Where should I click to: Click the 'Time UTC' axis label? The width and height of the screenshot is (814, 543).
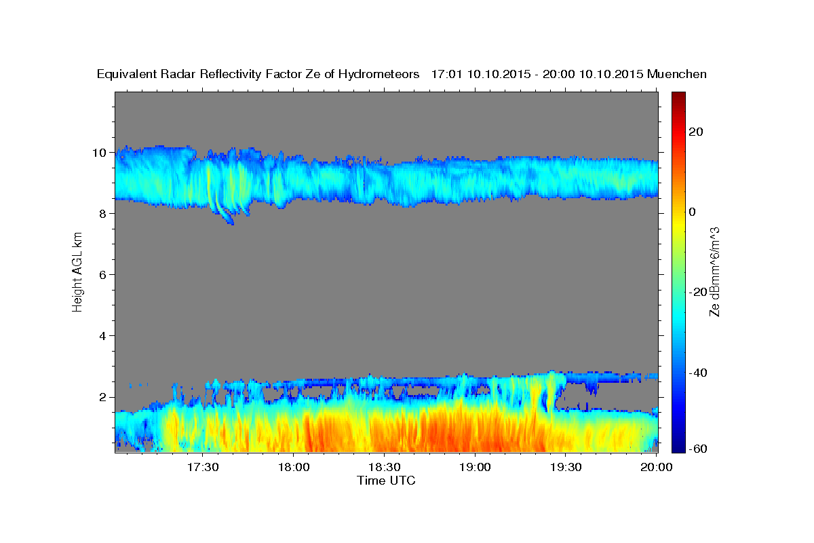pyautogui.click(x=386, y=481)
